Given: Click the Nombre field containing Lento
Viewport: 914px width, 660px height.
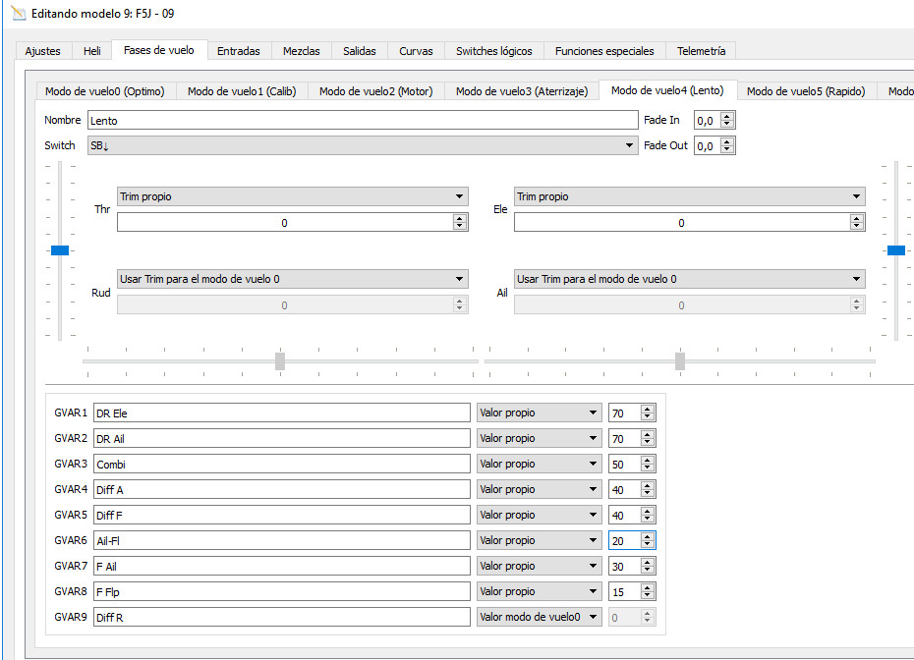Looking at the screenshot, I should (x=362, y=120).
